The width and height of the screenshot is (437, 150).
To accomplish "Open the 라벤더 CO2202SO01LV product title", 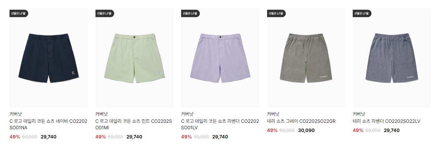I will [x=220, y=124].
